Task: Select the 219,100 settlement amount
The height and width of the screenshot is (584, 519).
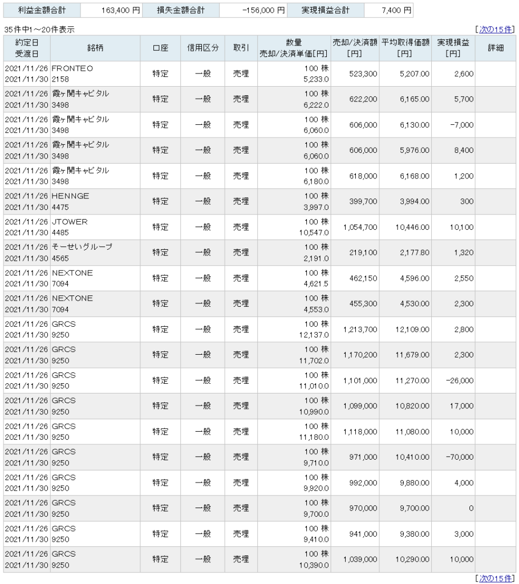Action: coord(363,253)
